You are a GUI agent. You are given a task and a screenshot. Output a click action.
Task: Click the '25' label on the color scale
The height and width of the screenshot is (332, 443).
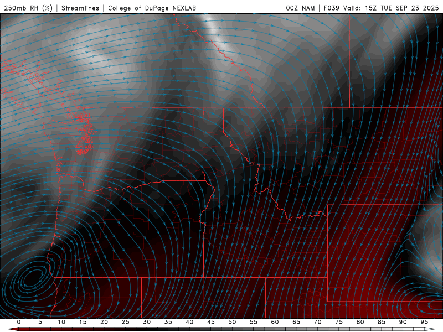click(x=126, y=322)
